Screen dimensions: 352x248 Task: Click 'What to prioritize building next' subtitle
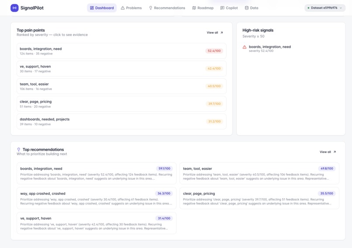click(x=42, y=154)
